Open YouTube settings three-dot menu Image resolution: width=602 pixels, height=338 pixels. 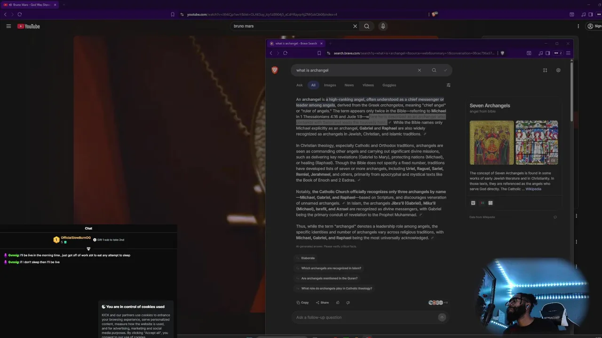tap(578, 26)
